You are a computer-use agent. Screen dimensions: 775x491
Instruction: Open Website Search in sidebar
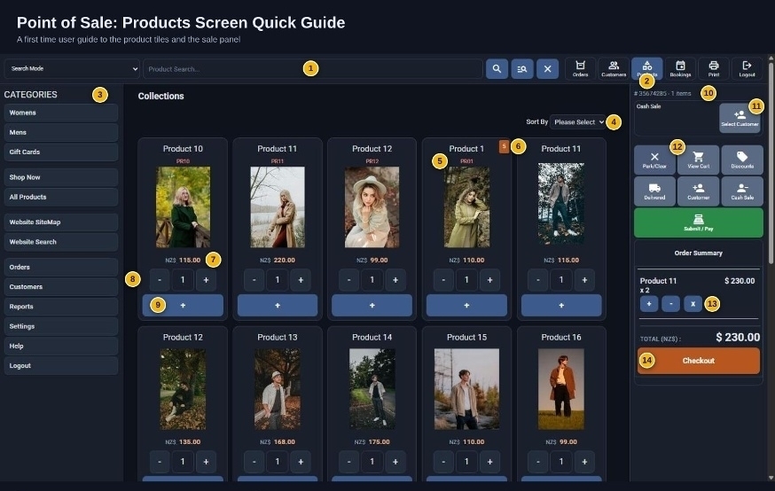point(61,242)
